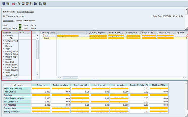Select Company Code in Navigation tree

pyautogui.click(x=12, y=41)
